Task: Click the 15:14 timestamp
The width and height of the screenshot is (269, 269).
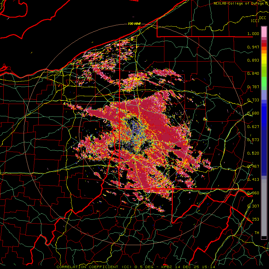Action: click(x=208, y=267)
